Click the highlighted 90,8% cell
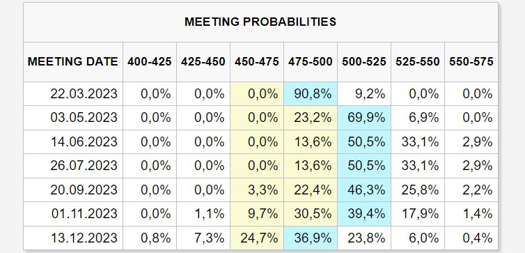The height and width of the screenshot is (253, 525). click(311, 94)
